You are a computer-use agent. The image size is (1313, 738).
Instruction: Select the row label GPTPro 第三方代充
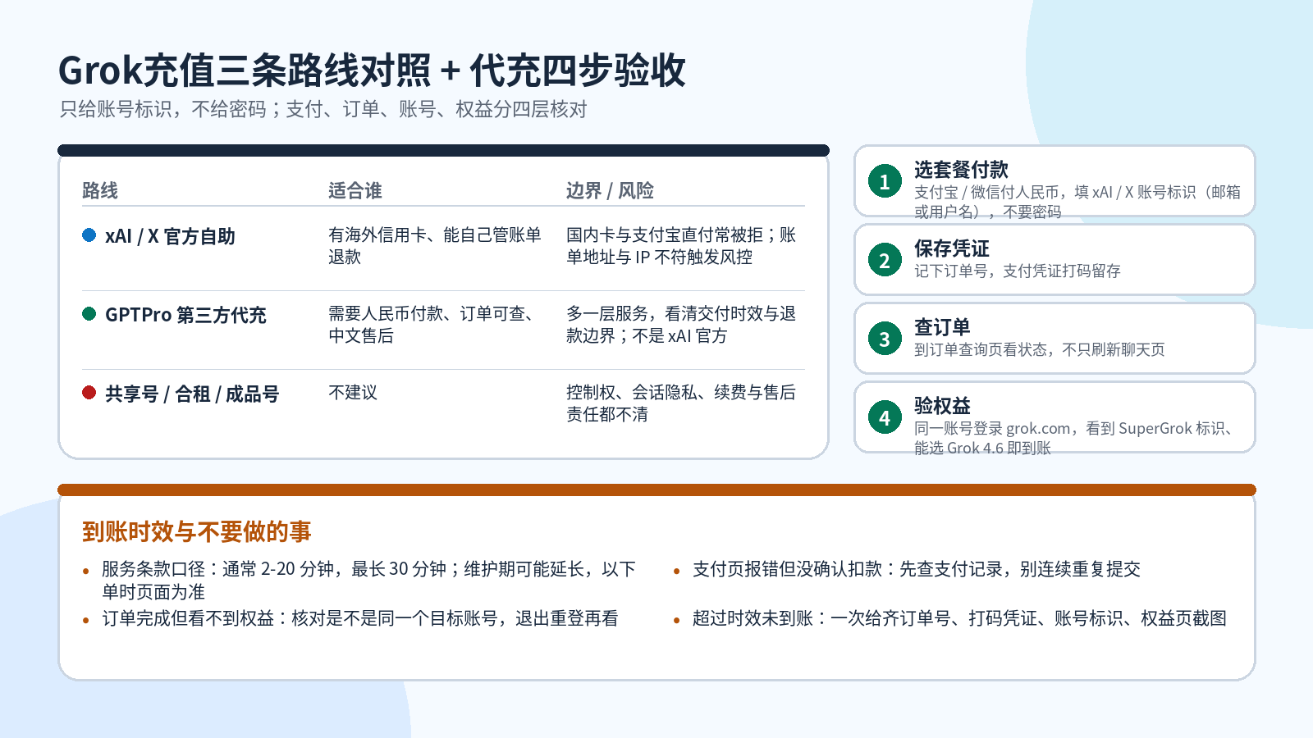(x=185, y=315)
